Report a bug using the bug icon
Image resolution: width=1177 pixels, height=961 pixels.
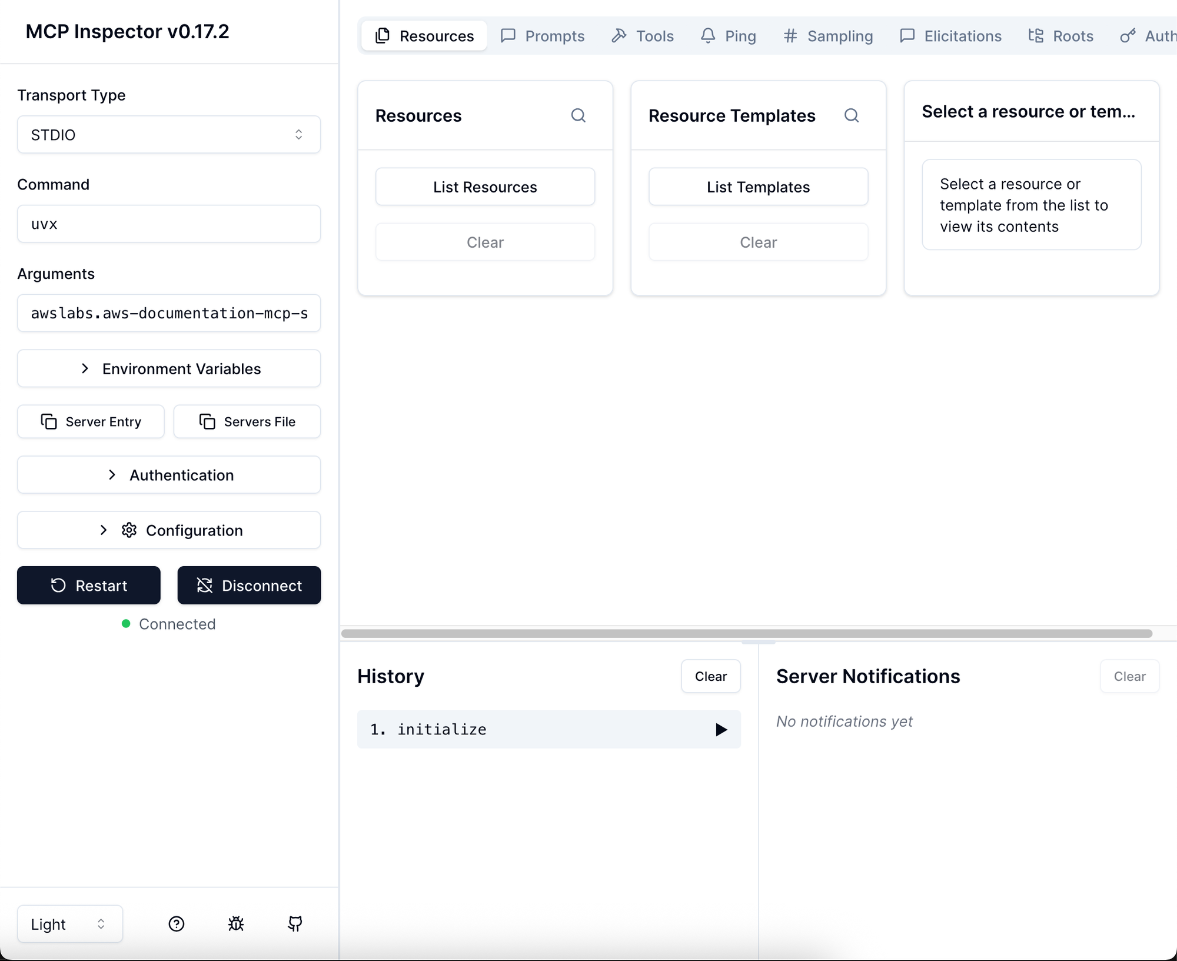(x=235, y=923)
